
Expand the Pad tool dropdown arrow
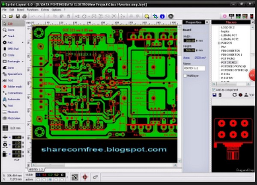[23, 43]
